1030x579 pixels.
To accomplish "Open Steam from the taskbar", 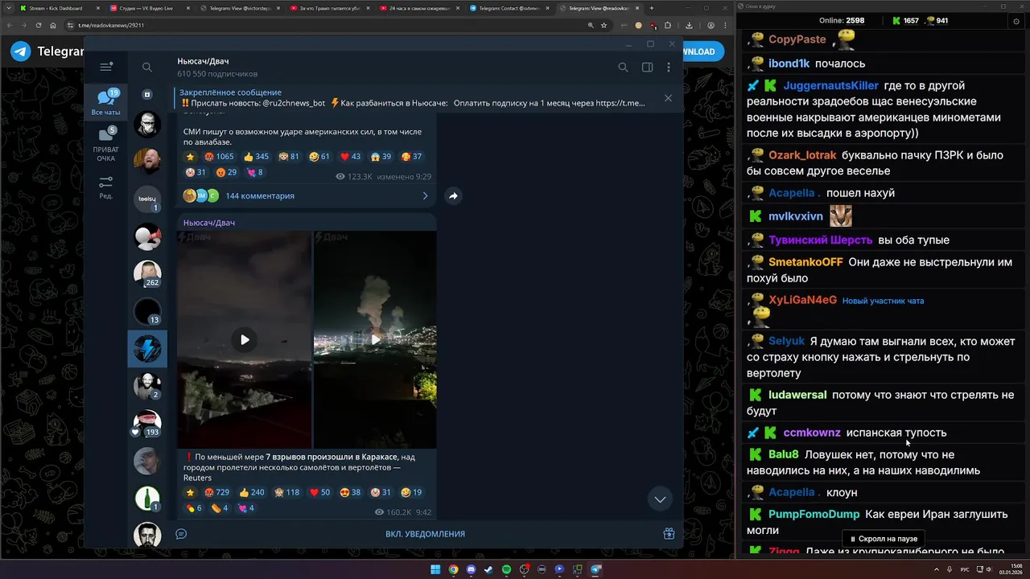I will click(488, 569).
